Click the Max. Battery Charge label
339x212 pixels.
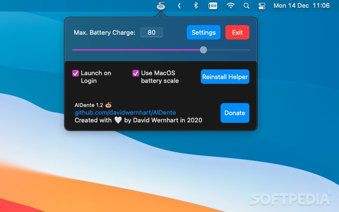[104, 32]
